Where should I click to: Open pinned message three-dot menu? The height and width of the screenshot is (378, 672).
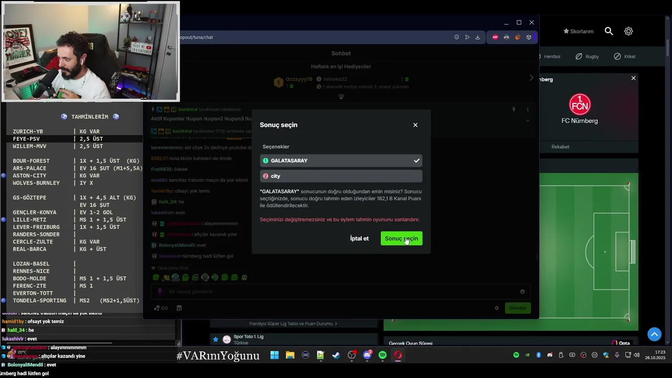point(528,109)
